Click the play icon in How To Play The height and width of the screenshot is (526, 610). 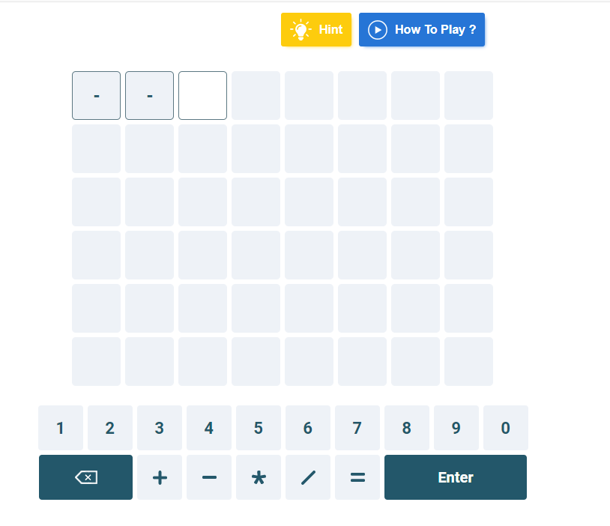pos(378,30)
